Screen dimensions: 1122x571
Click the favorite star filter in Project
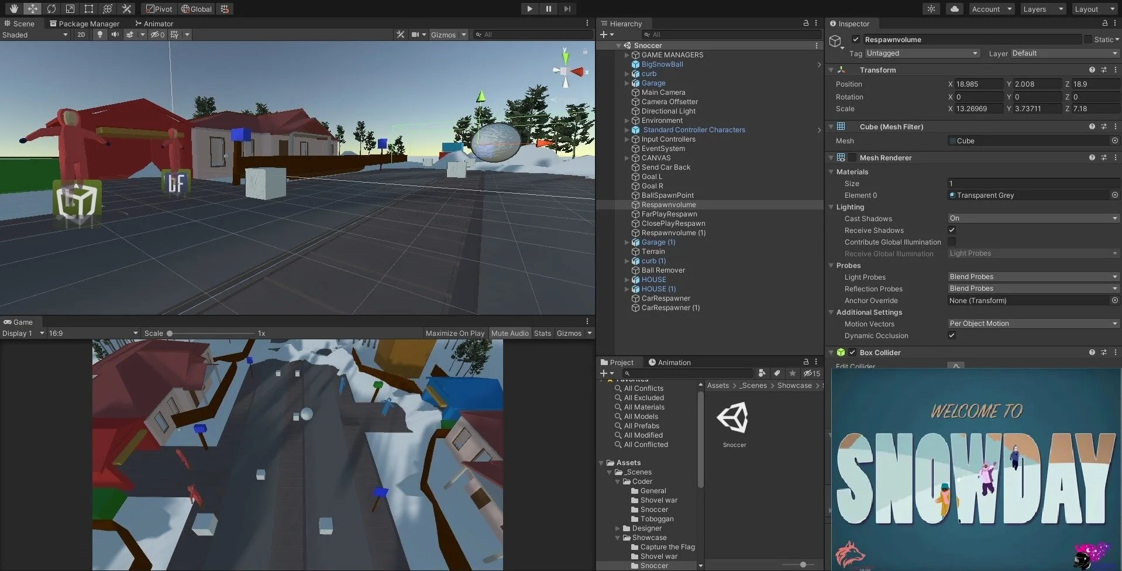point(792,373)
